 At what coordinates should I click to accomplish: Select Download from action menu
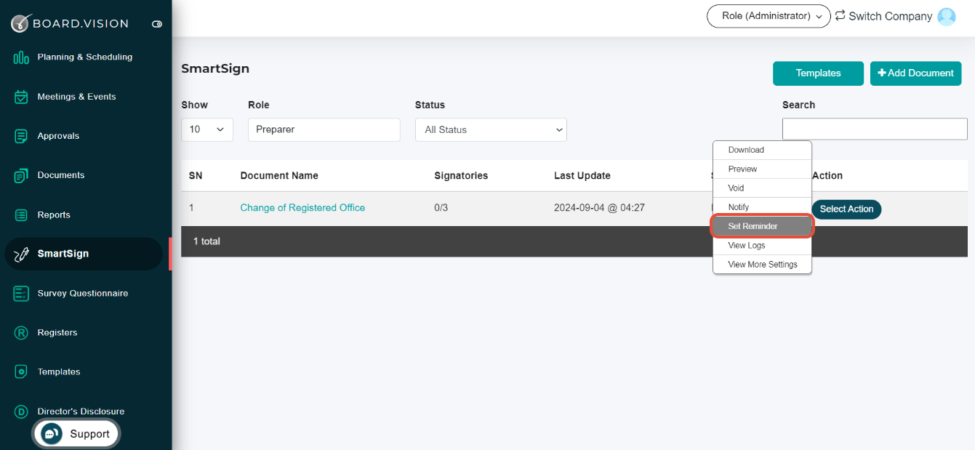click(762, 150)
